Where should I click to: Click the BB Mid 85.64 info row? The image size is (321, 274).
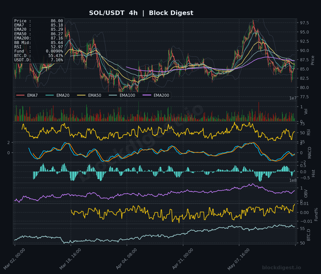(x=38, y=43)
